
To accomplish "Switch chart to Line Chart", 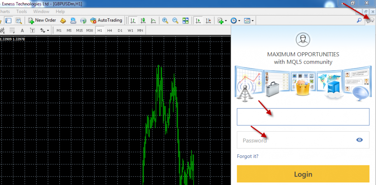I will [x=153, y=21].
